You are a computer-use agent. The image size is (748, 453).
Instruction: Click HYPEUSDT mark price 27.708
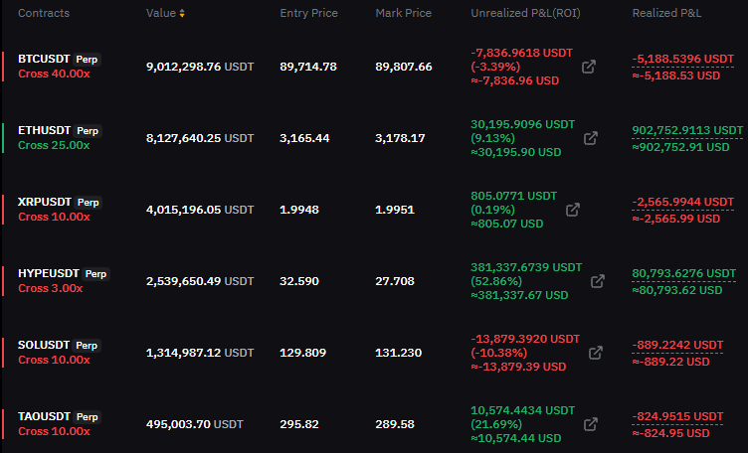click(395, 281)
